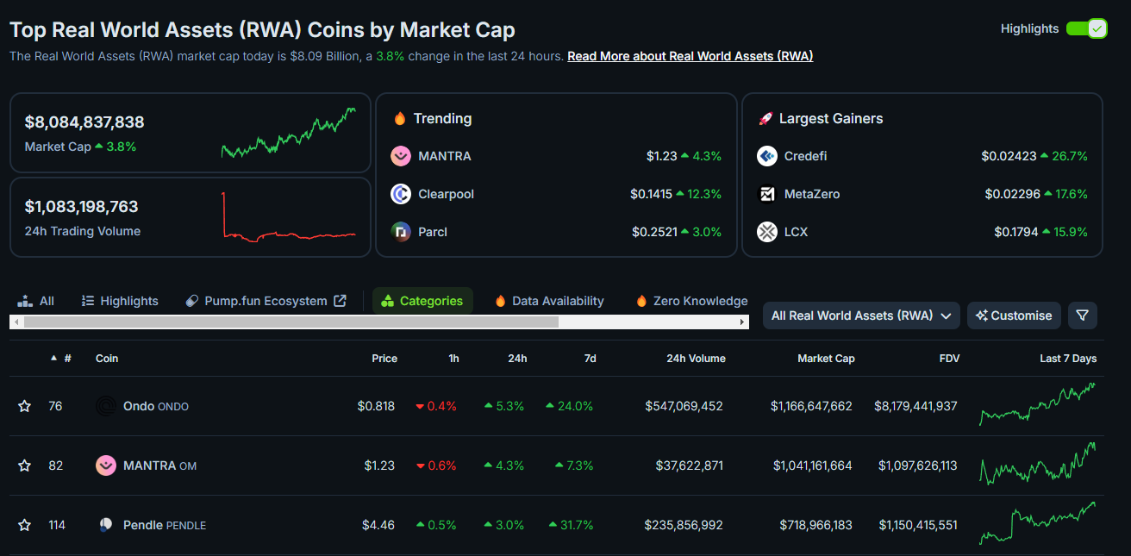Image resolution: width=1131 pixels, height=556 pixels.
Task: Toggle the Highlights switch off
Action: point(1086,28)
